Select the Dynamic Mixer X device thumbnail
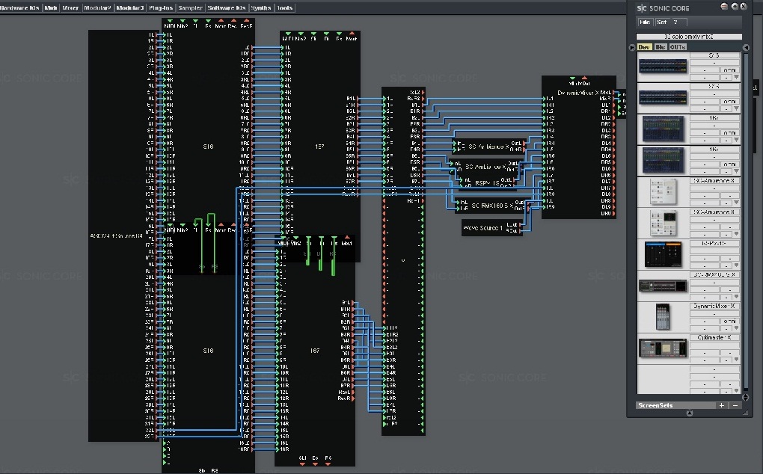This screenshot has height=474, width=763. (x=663, y=316)
